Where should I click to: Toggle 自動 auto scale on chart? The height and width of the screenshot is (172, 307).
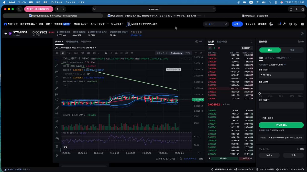(201, 158)
